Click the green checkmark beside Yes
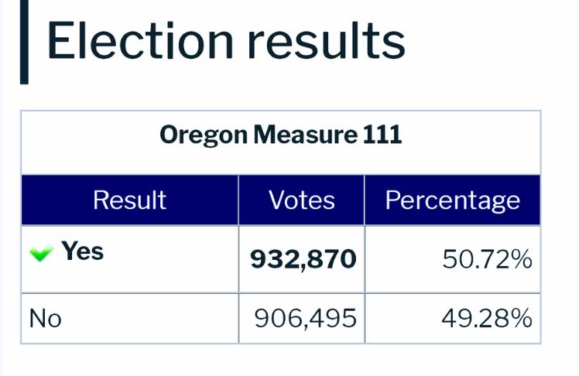 tap(41, 253)
